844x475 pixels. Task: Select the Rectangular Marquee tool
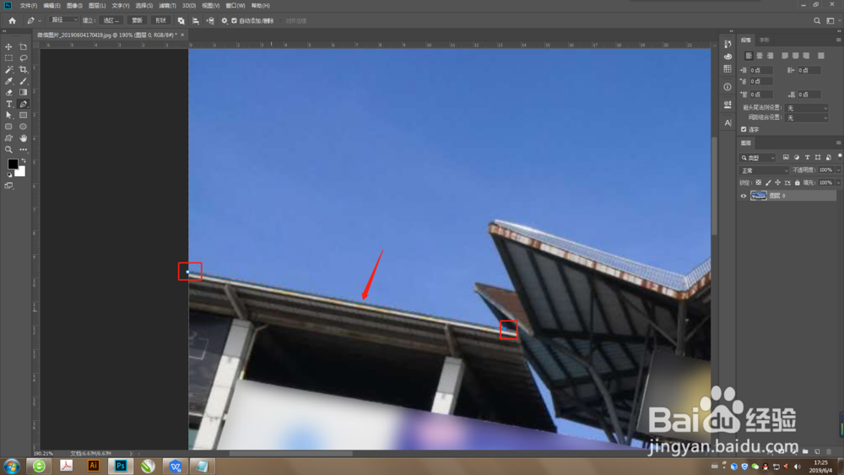pyautogui.click(x=8, y=58)
